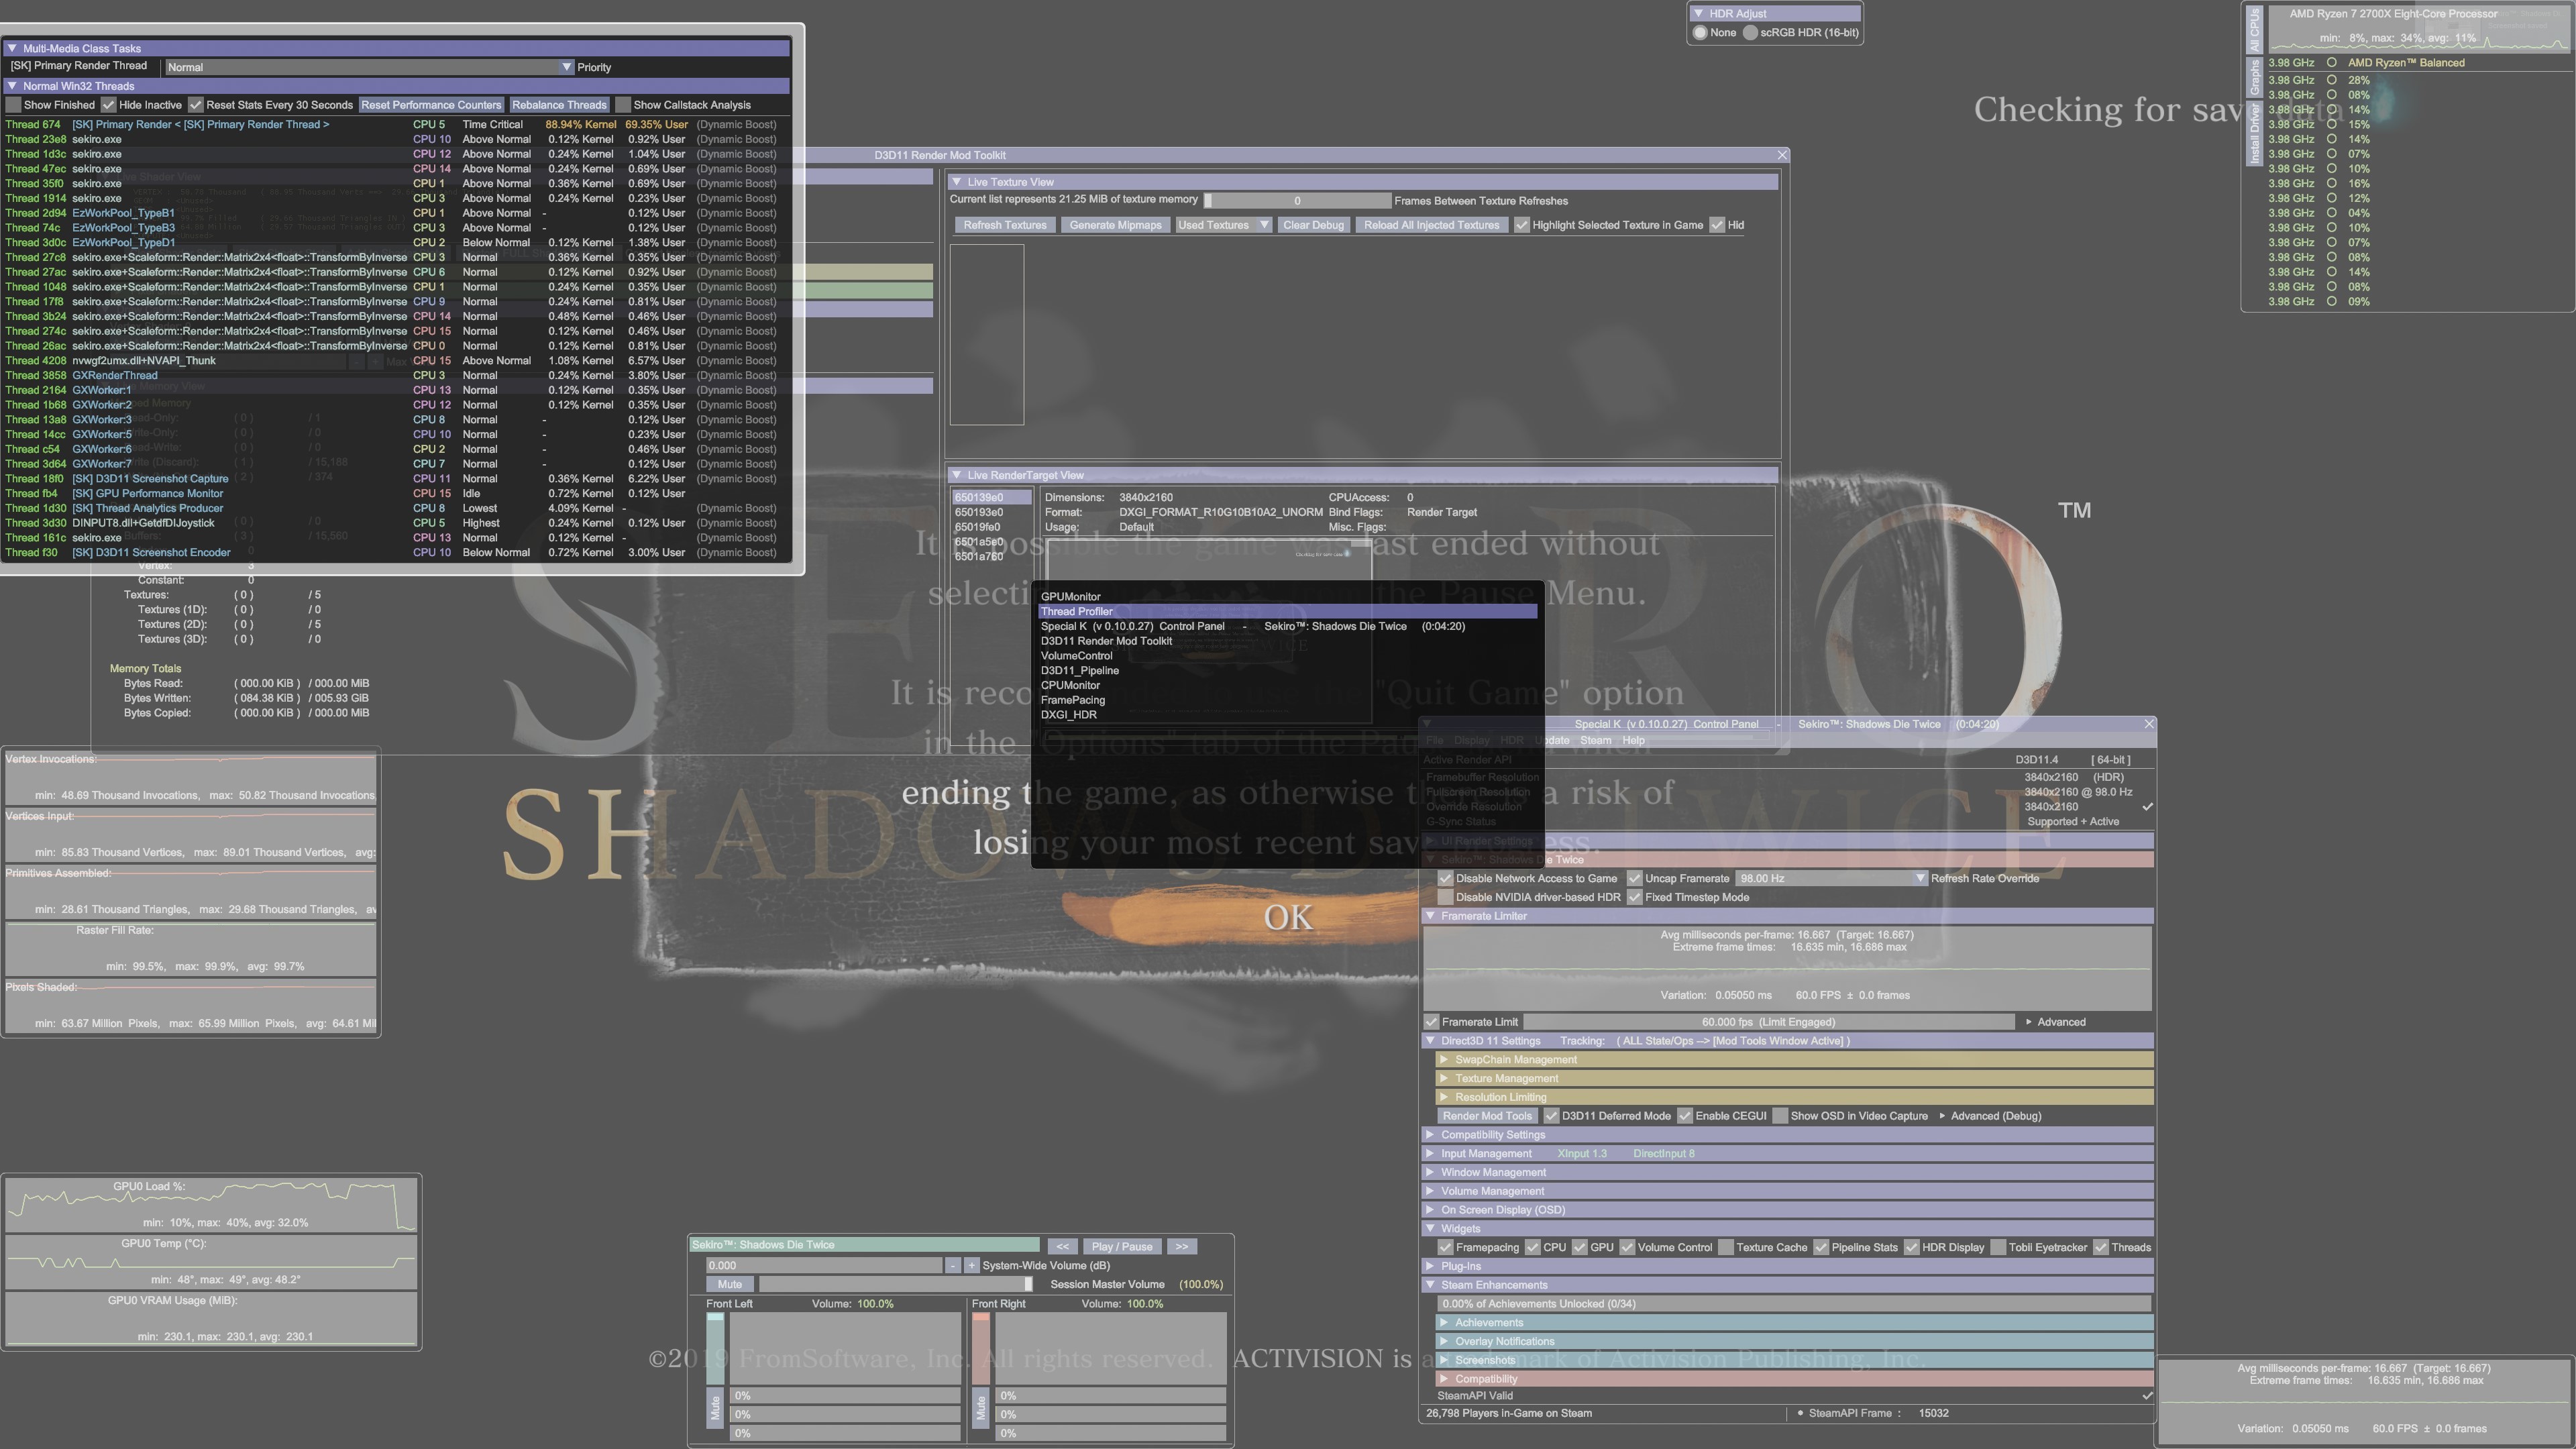2576x1449 pixels.
Task: Enable the Texture Cache widget
Action: pos(1727,1247)
